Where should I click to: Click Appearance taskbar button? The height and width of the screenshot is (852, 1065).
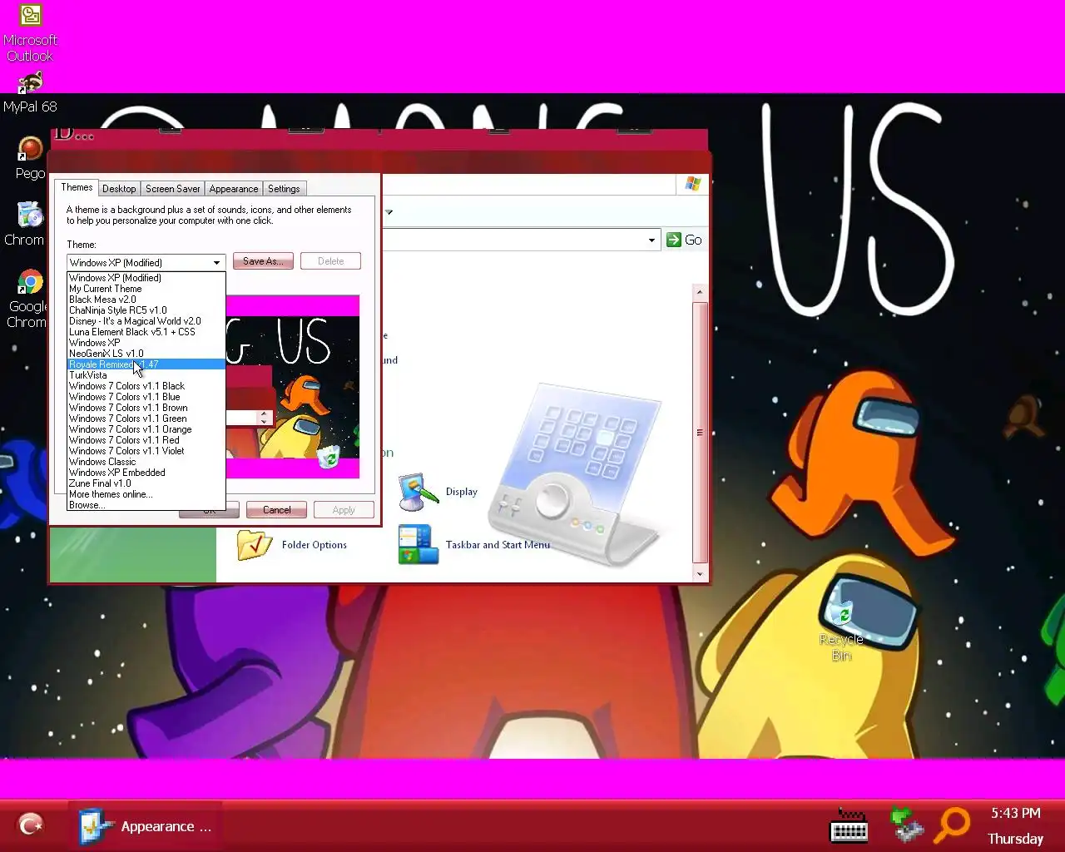[x=146, y=826]
